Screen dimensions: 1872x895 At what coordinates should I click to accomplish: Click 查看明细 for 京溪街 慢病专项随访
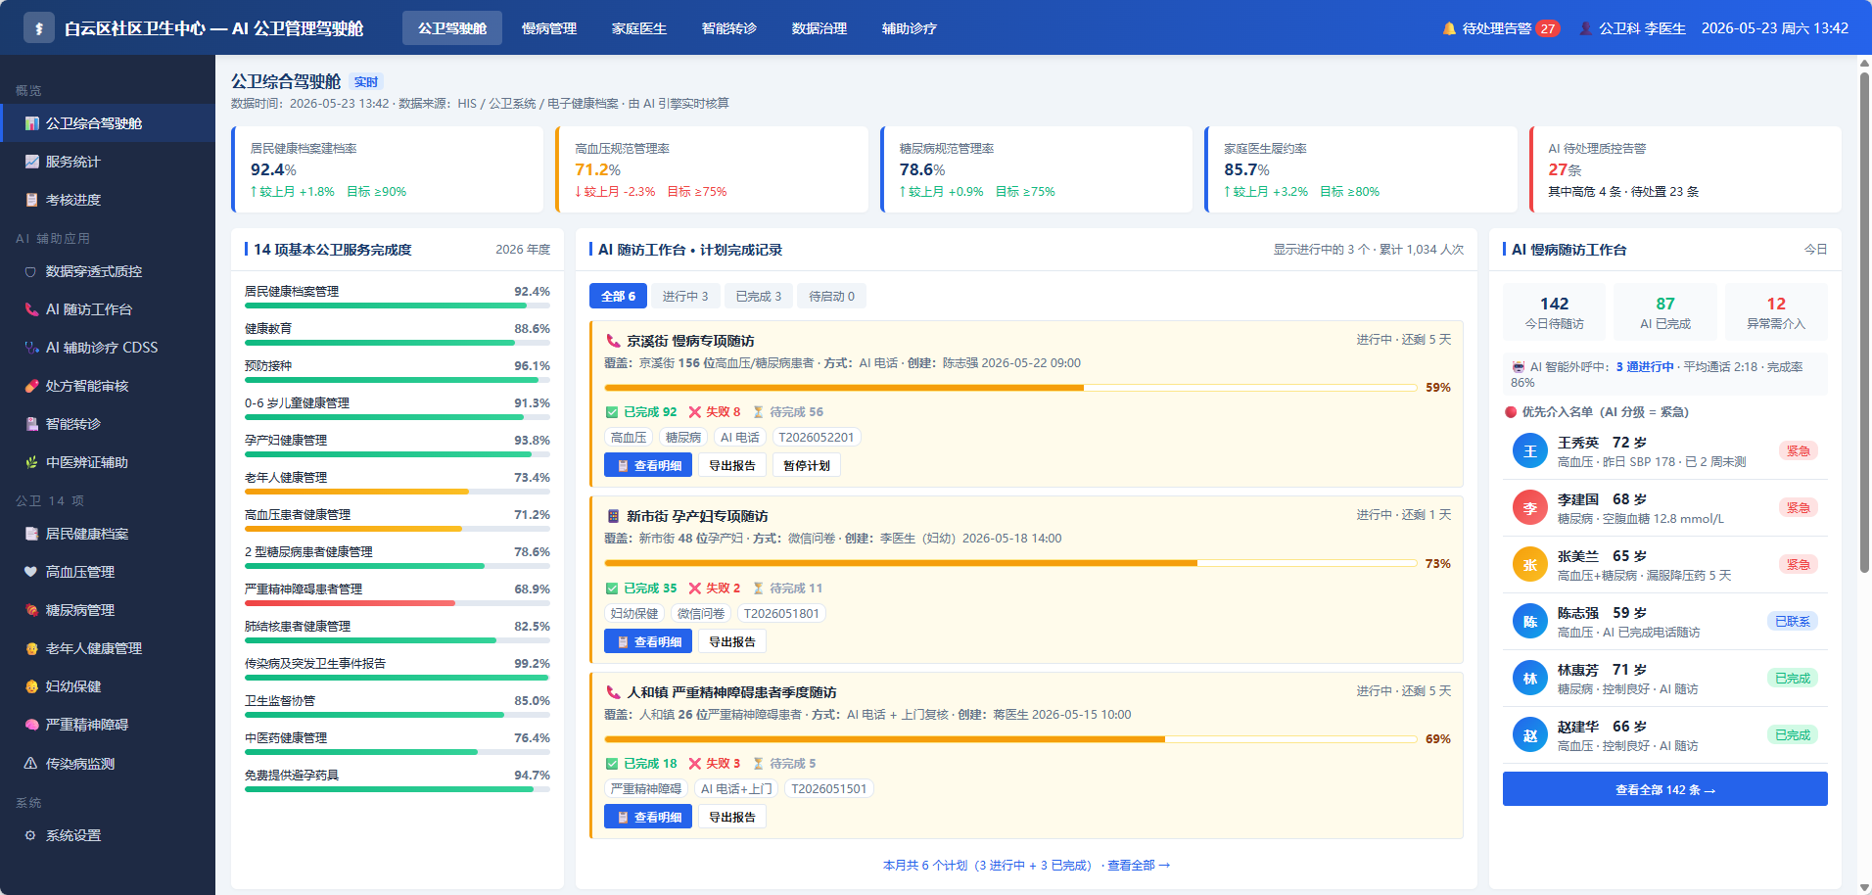coord(648,465)
